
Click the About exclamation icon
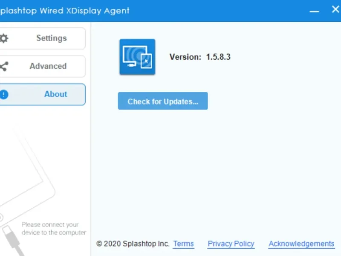tap(4, 94)
